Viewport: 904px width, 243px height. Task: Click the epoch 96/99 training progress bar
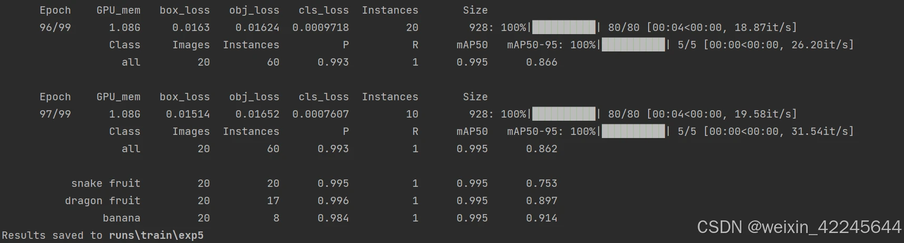[x=564, y=27]
